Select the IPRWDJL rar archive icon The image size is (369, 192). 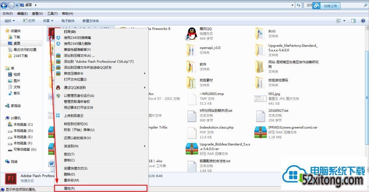coord(260,132)
